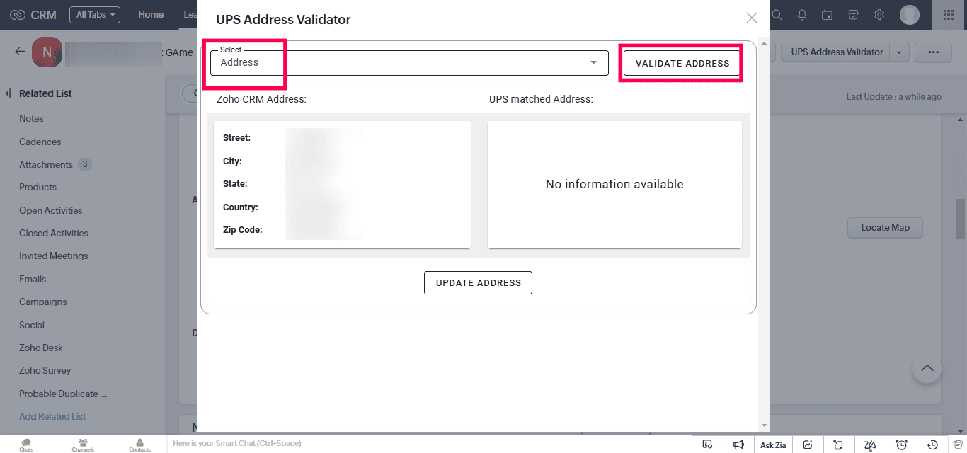
Task: Click the 'No information available' text
Action: (614, 184)
